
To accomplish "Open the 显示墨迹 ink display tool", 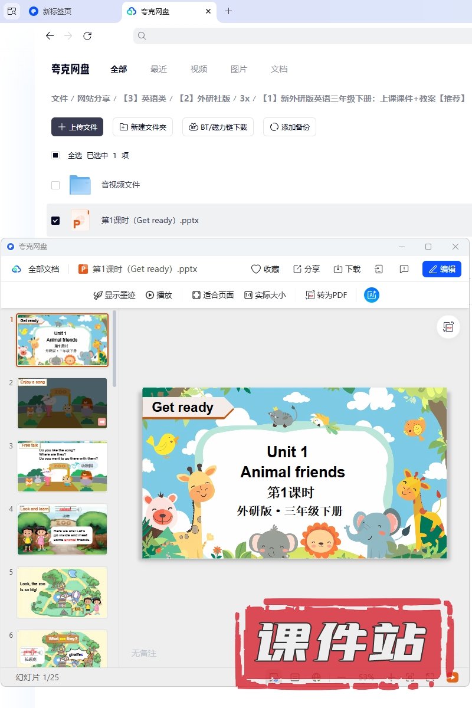I will point(98,295).
